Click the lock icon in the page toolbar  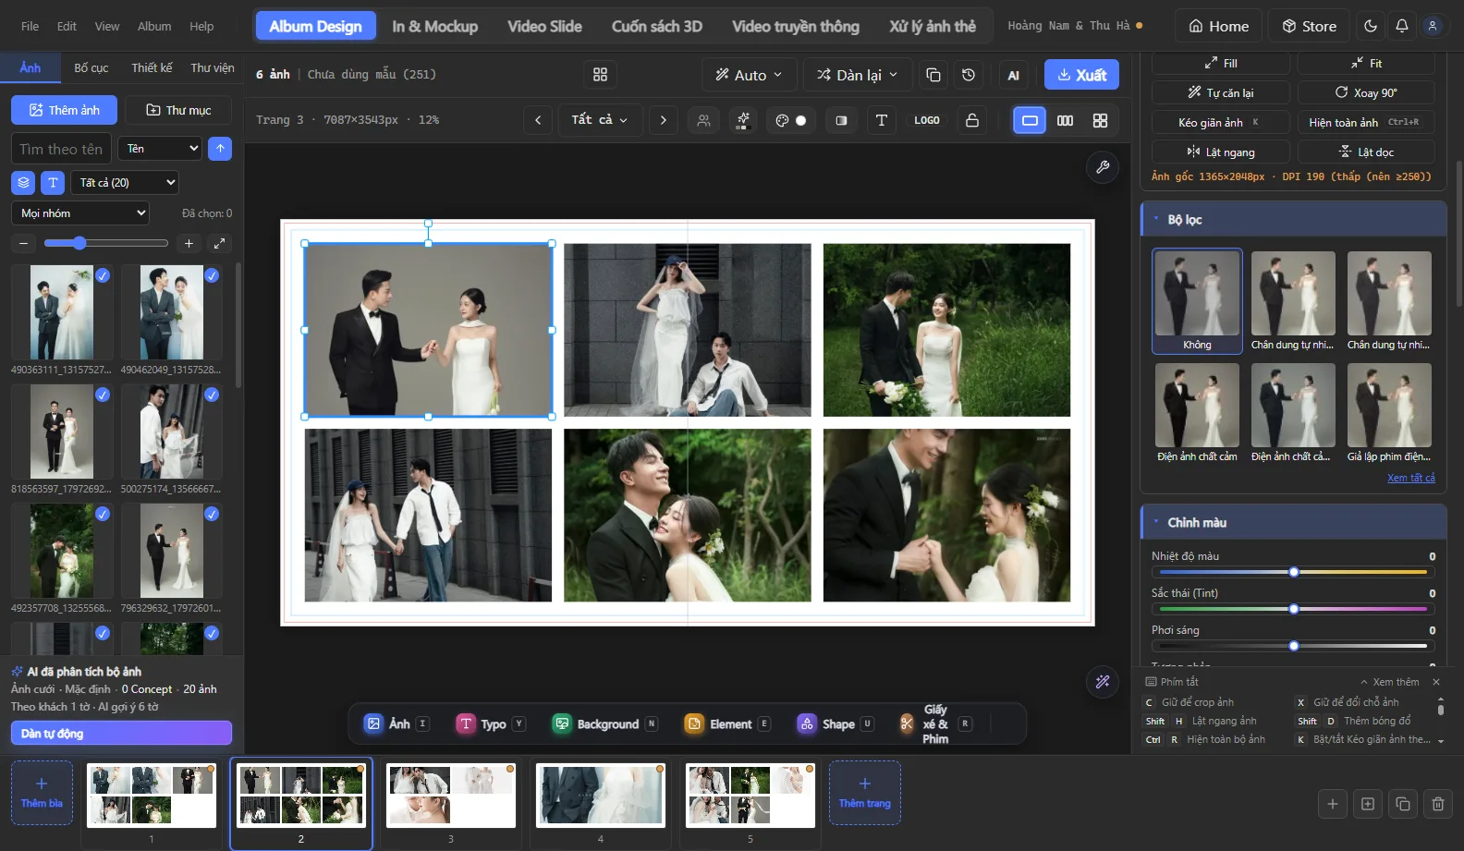click(971, 120)
